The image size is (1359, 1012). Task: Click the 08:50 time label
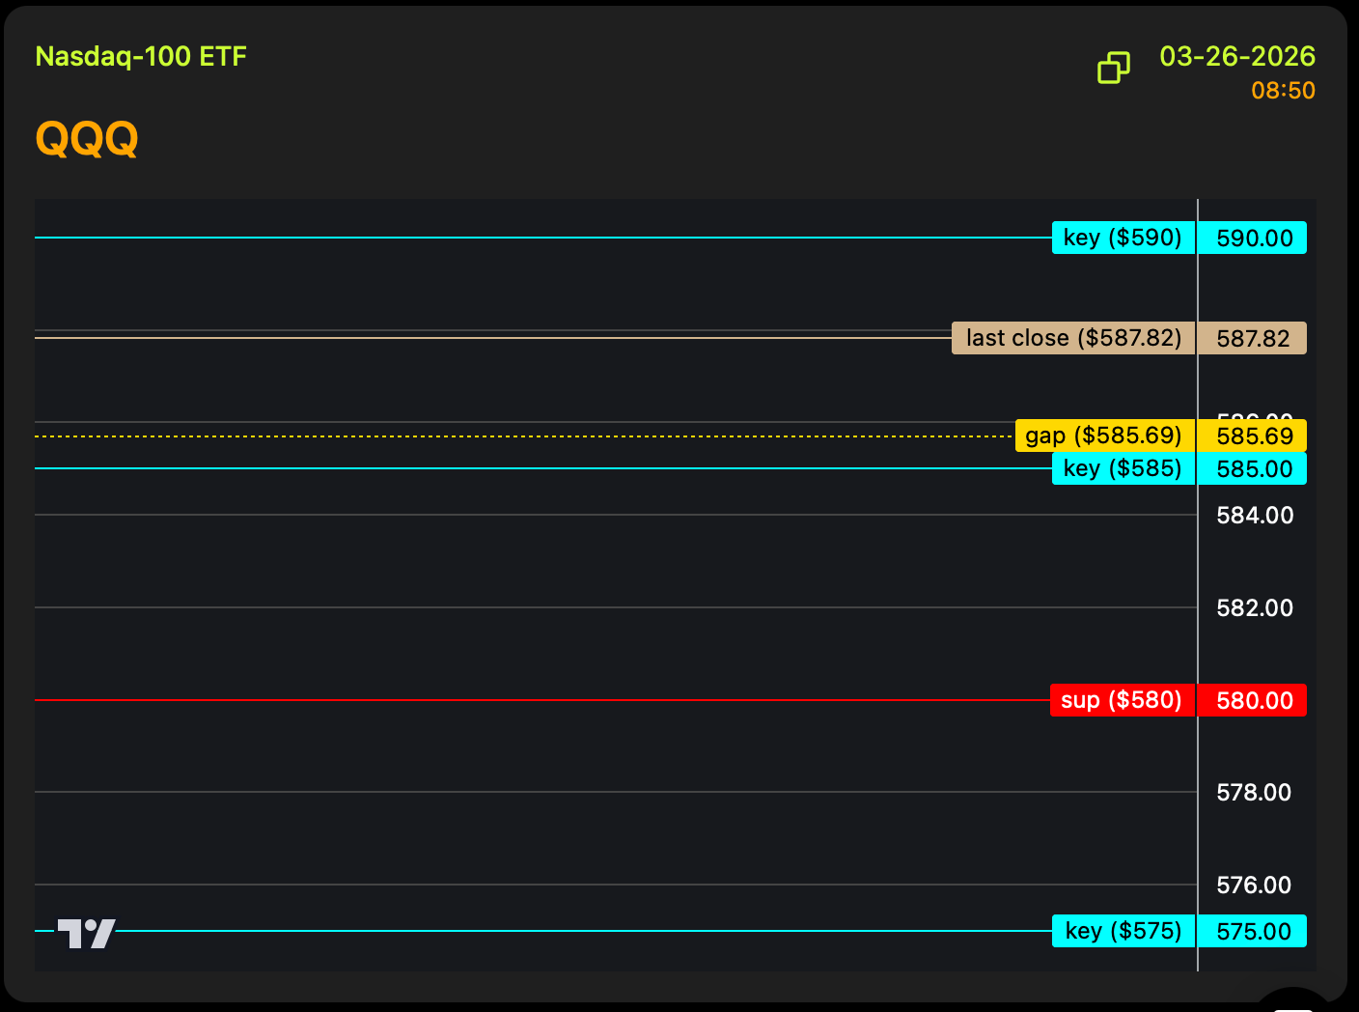(x=1284, y=91)
